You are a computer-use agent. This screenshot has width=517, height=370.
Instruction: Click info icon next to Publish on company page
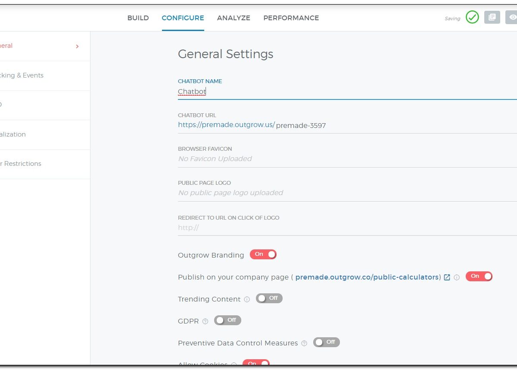(x=457, y=277)
